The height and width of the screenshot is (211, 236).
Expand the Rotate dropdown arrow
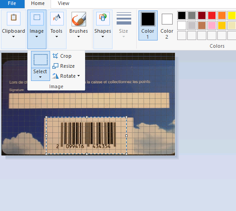click(78, 76)
